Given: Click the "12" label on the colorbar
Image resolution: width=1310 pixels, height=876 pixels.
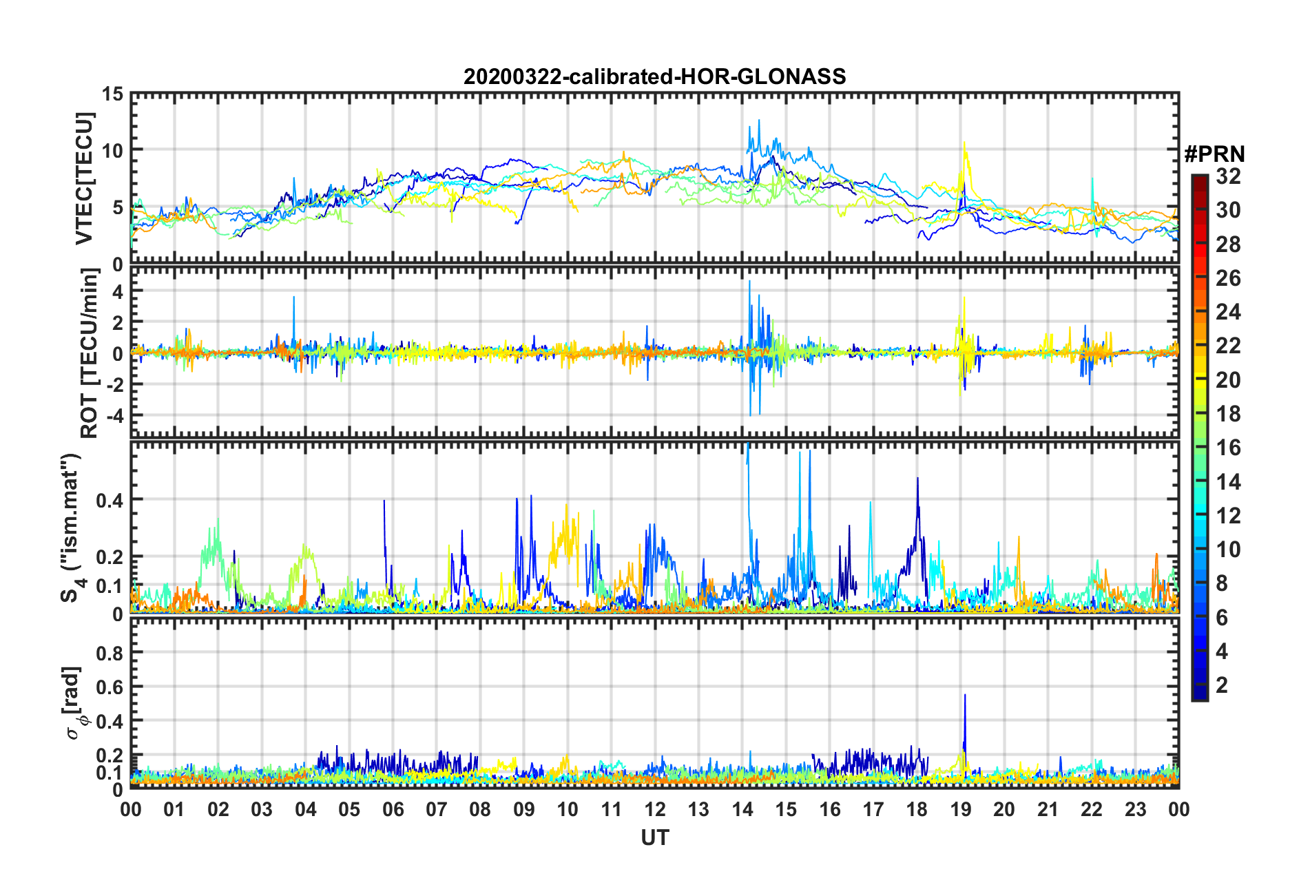Looking at the screenshot, I should 1228,516.
